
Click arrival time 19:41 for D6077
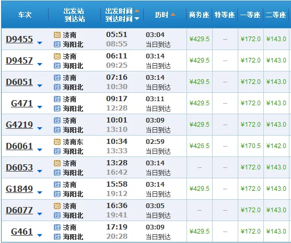pyautogui.click(x=117, y=215)
